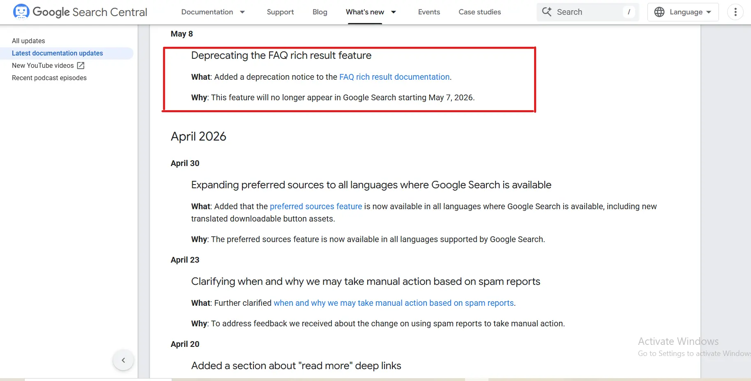Click 'Expanding preferred sources to all languages' heading

click(371, 185)
